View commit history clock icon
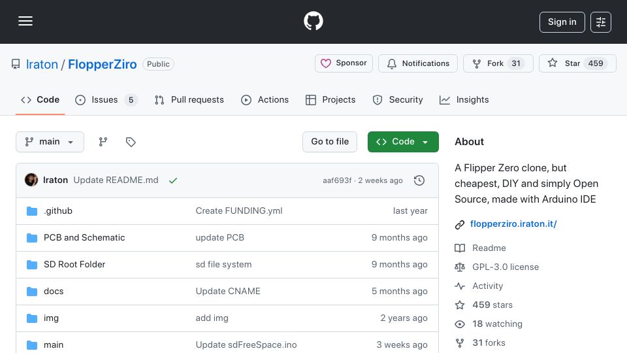 click(419, 180)
